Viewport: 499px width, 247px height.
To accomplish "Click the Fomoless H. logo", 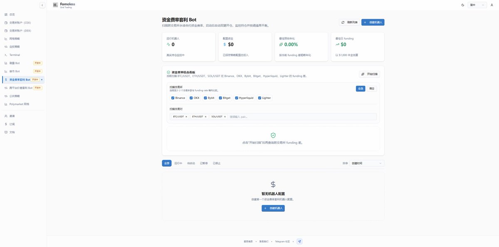I will [x=56, y=5].
